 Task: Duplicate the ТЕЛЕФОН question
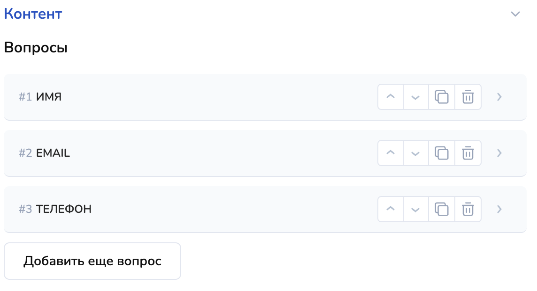click(442, 209)
